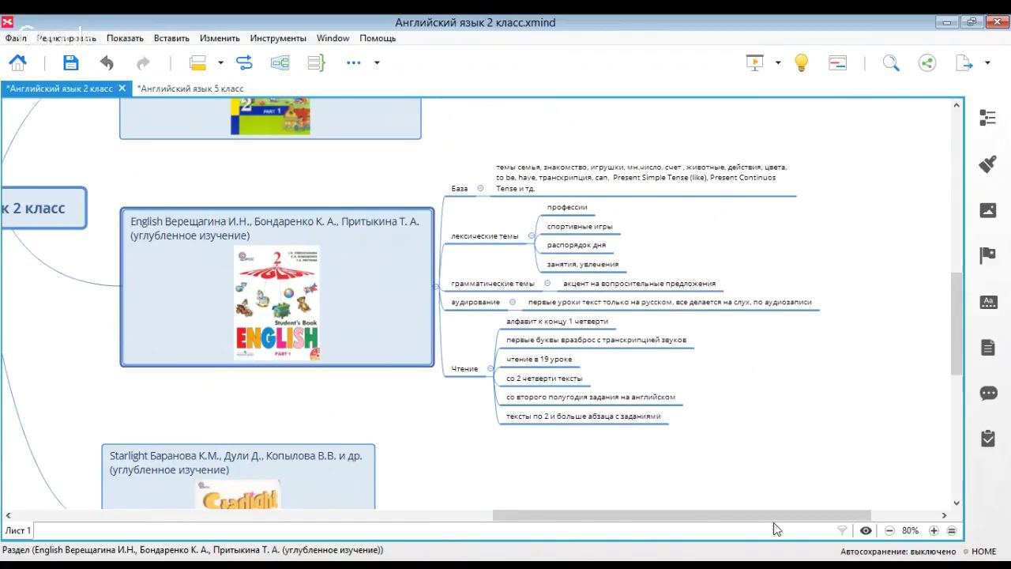Viewport: 1011px width, 569px height.
Task: Open the Styles (Aa) panel
Action: (x=987, y=301)
